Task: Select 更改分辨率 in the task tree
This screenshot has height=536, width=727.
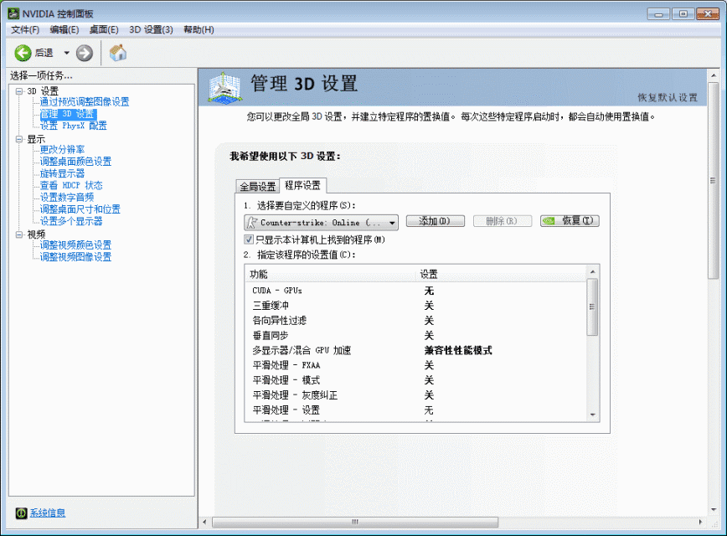Action: click(x=62, y=150)
